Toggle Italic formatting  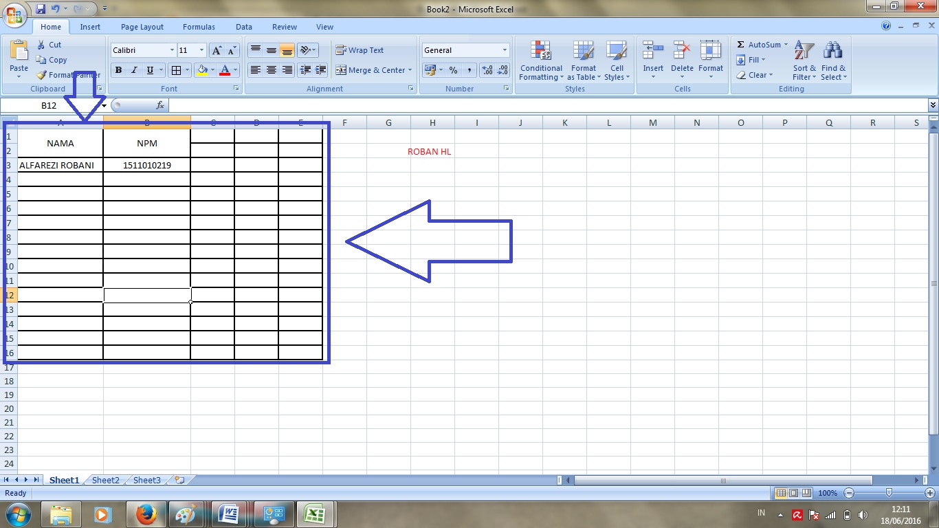pyautogui.click(x=133, y=70)
